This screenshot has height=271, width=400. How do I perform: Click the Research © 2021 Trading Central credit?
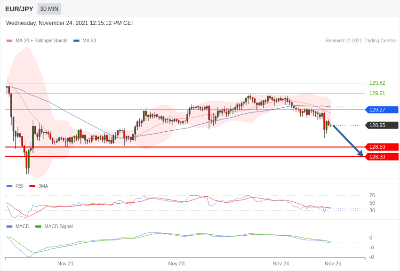(x=360, y=40)
